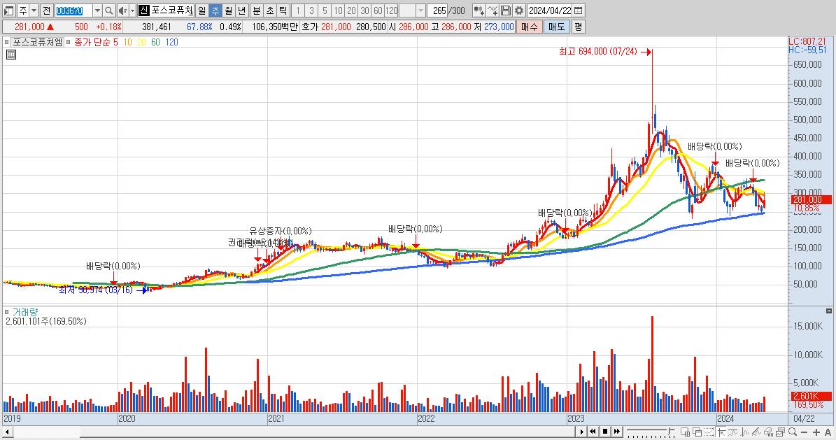Open the stock search magnifier
This screenshot has height=440, width=836.
click(x=108, y=10)
